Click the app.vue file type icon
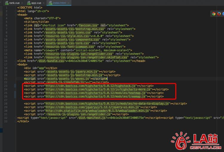 [x=29, y=3]
